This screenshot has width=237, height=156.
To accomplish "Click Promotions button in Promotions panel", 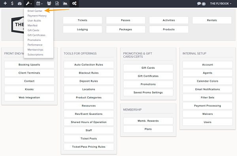I will (x=148, y=84).
